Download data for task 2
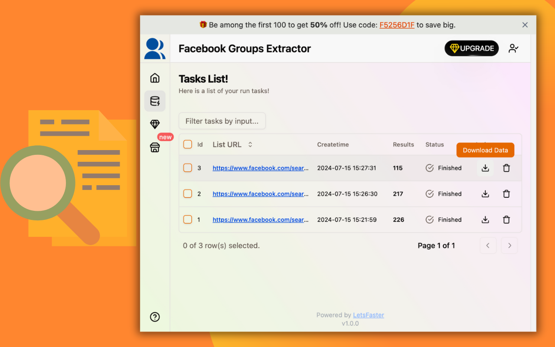The width and height of the screenshot is (555, 347). [485, 194]
